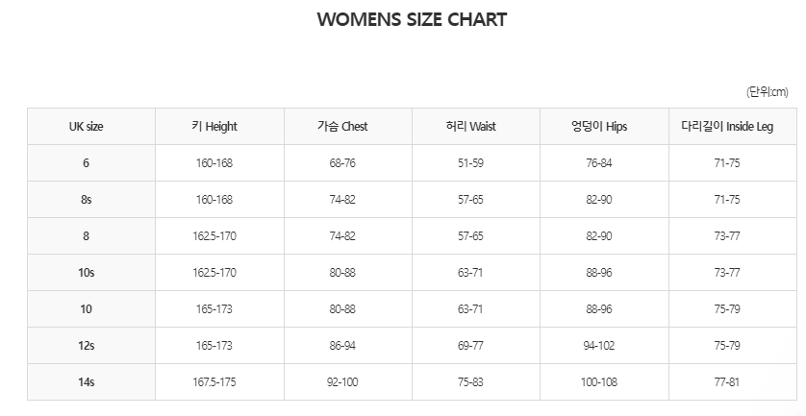Click the 허리 Waist column header
The height and width of the screenshot is (416, 806).
471,127
